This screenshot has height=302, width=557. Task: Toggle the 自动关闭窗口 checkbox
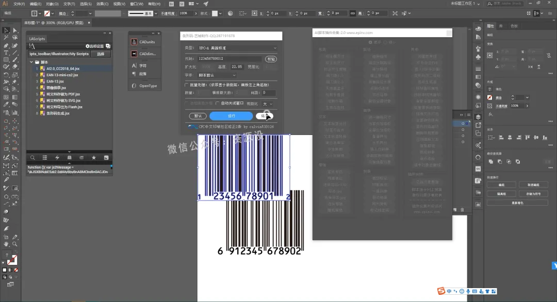217,103
